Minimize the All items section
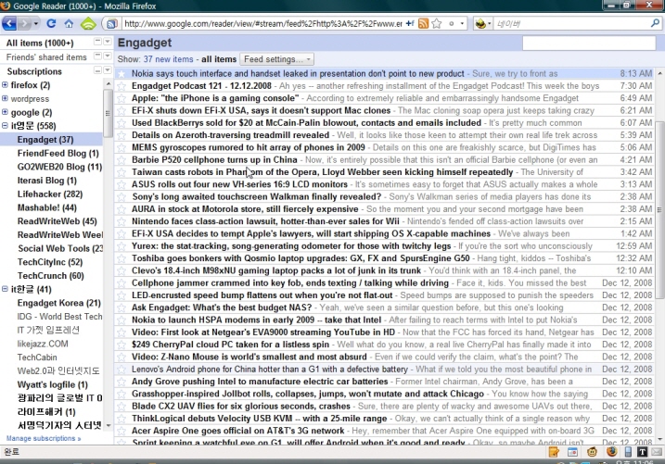The width and height of the screenshot is (665, 464). click(97, 41)
